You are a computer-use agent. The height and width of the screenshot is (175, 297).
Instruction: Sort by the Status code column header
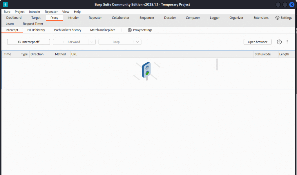click(x=266, y=54)
